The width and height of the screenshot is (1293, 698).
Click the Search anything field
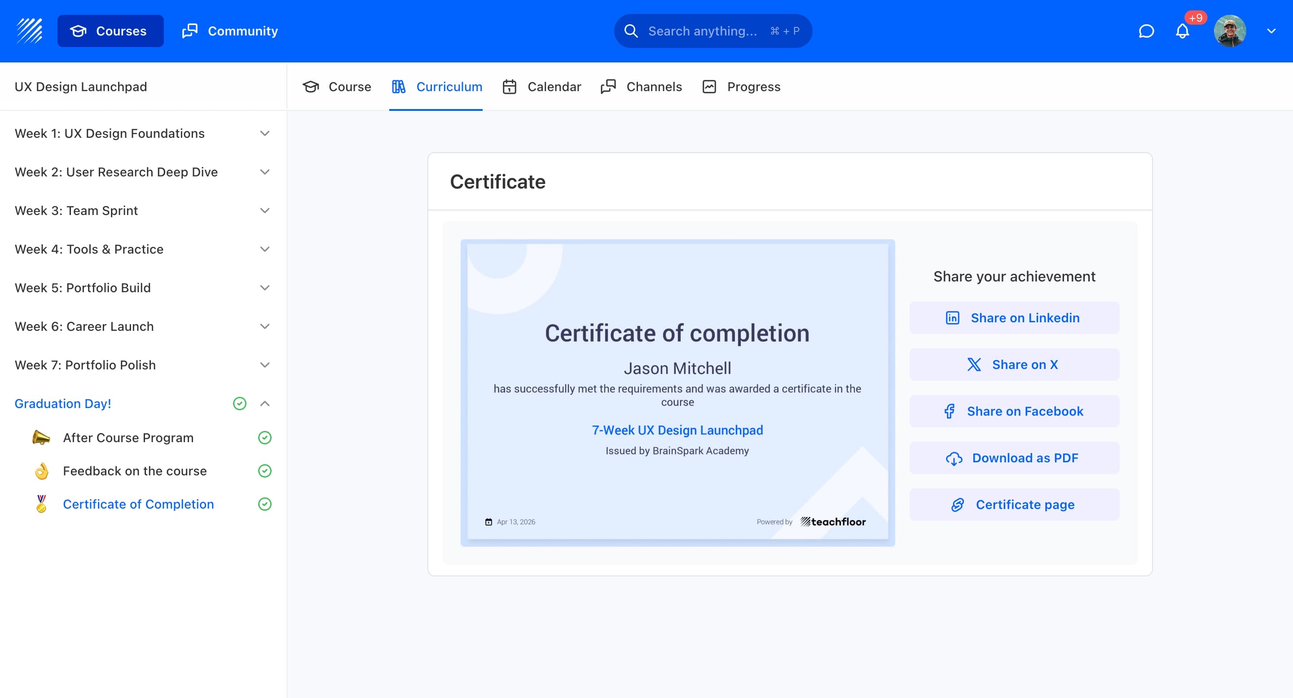coord(713,31)
